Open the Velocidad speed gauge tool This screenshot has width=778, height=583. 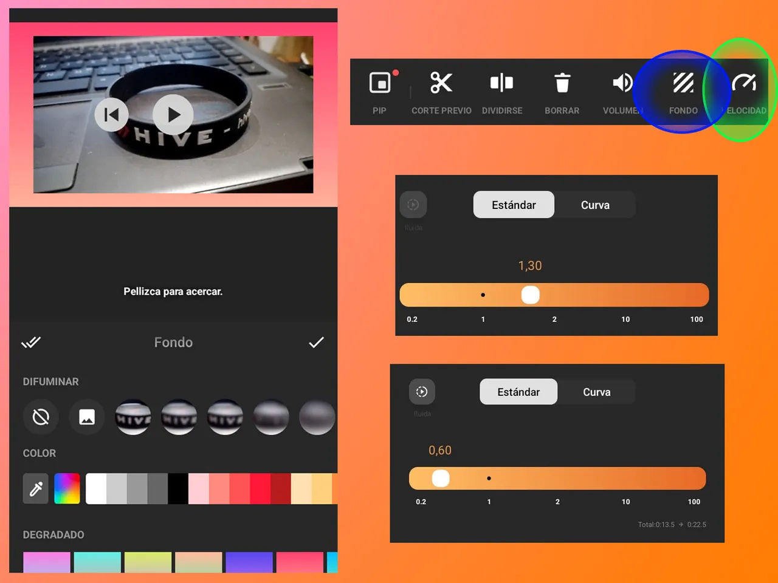[745, 92]
